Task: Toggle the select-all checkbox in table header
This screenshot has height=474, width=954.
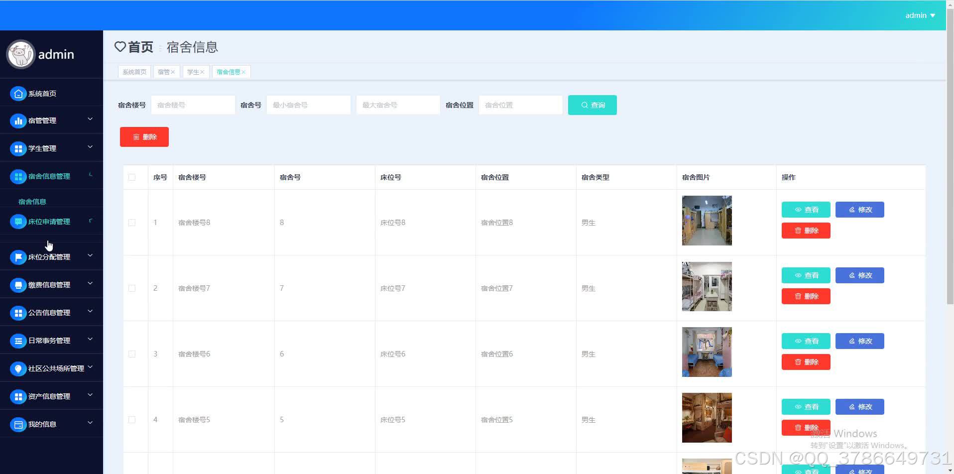Action: pyautogui.click(x=131, y=177)
